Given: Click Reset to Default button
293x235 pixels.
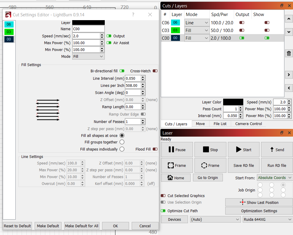Looking at the screenshot, I should pos(17,226).
